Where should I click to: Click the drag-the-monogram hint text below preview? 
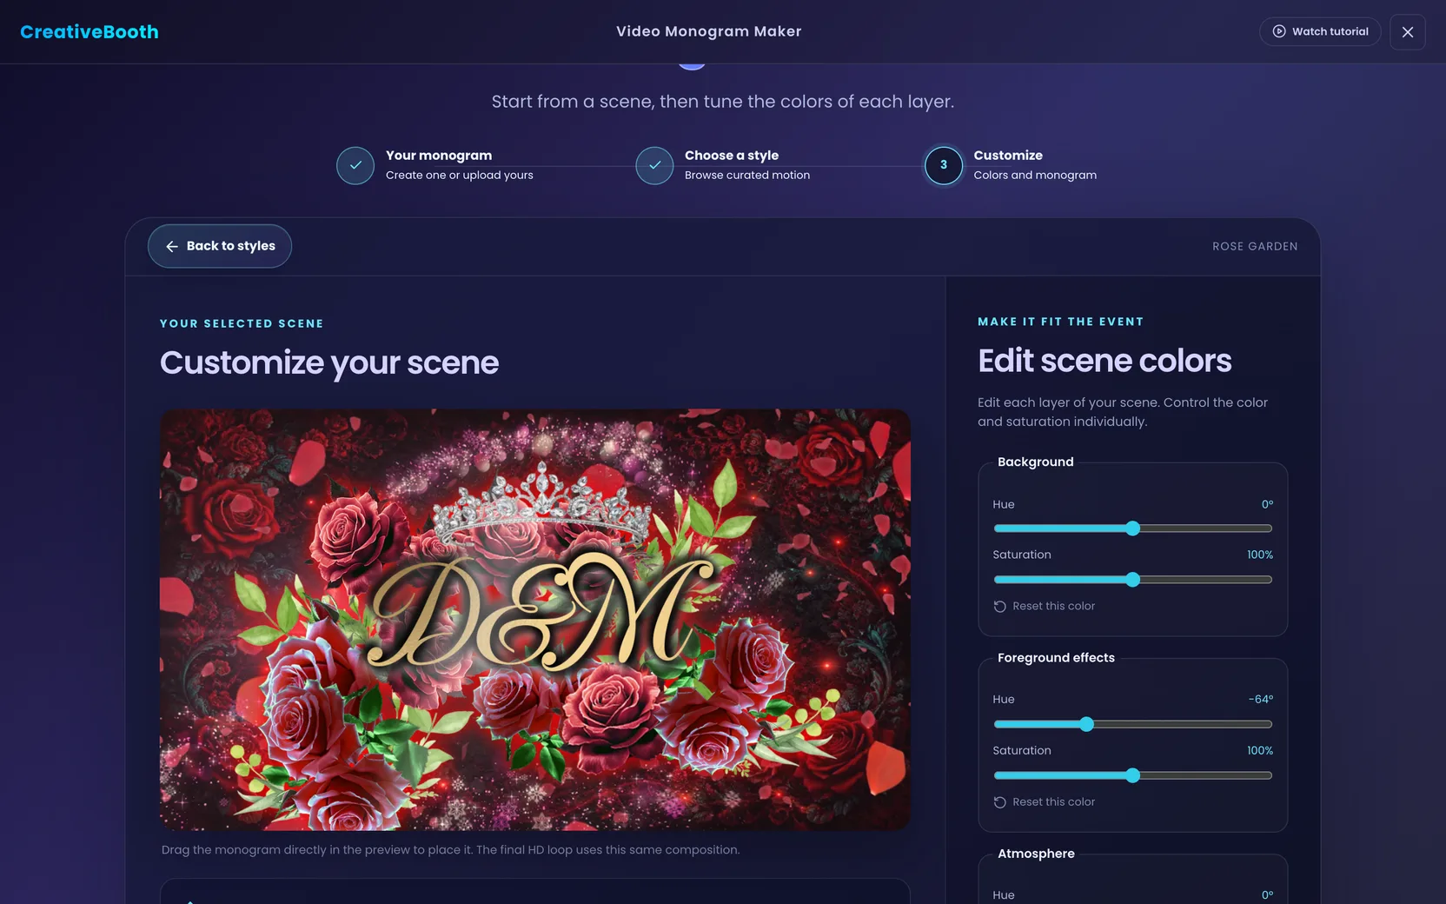[450, 849]
